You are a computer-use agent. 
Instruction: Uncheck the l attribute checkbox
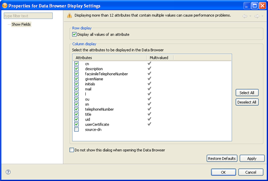pyautogui.click(x=77, y=94)
